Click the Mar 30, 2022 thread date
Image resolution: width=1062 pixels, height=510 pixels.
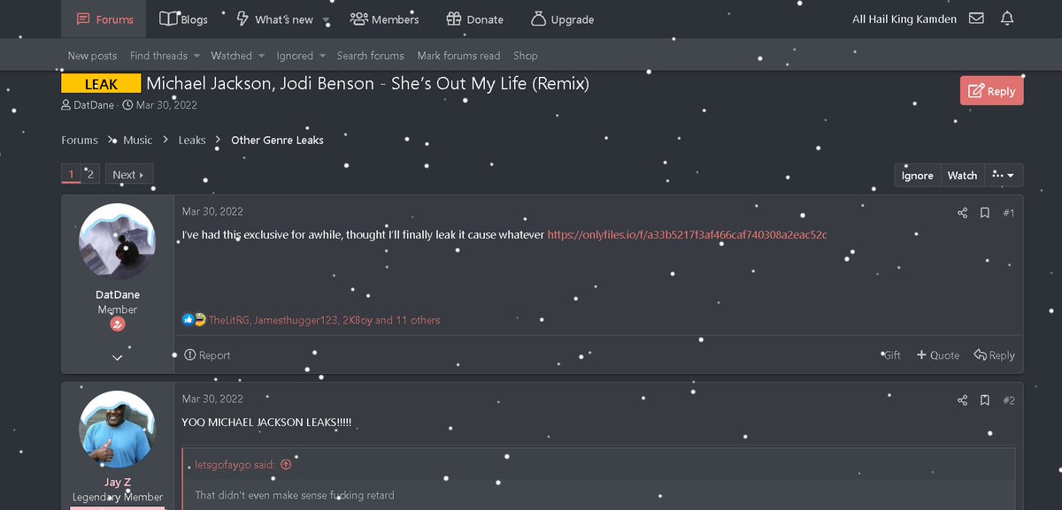click(x=166, y=105)
